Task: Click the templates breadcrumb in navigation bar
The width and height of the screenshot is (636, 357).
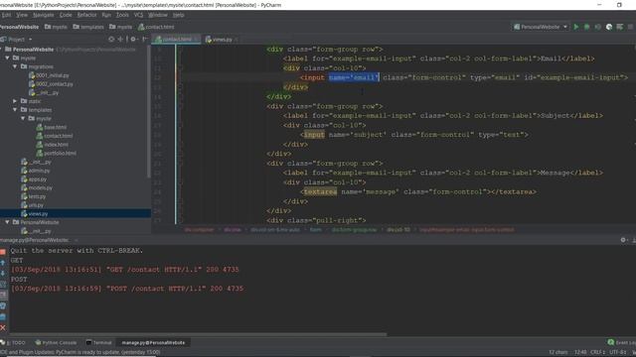Action: pyautogui.click(x=88, y=27)
